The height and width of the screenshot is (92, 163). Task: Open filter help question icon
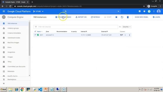pyautogui.click(x=120, y=27)
